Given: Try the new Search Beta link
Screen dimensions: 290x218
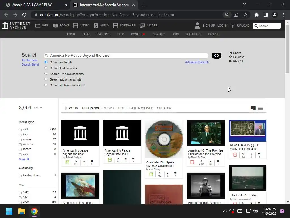Looking at the screenshot, I should click(30, 62).
